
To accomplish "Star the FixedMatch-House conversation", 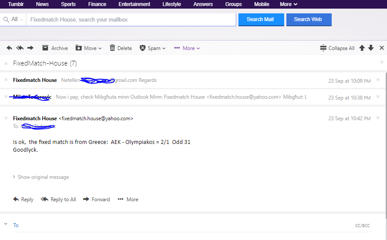I will (381, 62).
